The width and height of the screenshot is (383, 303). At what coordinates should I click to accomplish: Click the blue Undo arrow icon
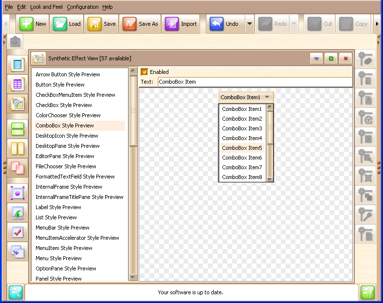(x=217, y=24)
